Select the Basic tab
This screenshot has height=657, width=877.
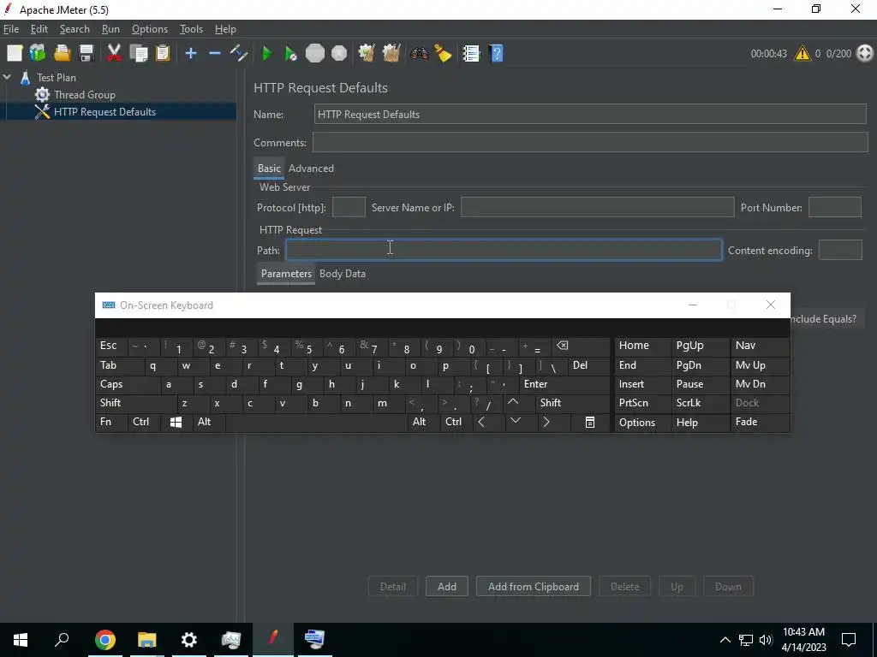point(269,169)
